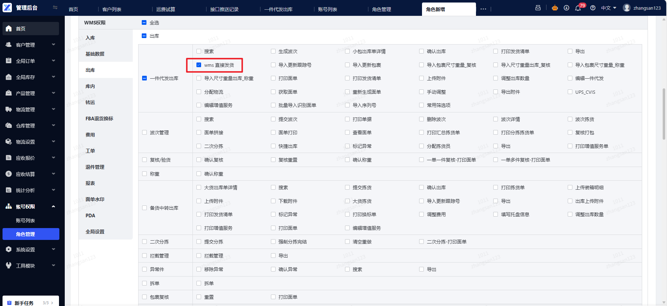Screen dimensions: 667x306
Task: Enable the 强制分拣完结 checkbox
Action: pyautogui.click(x=273, y=242)
